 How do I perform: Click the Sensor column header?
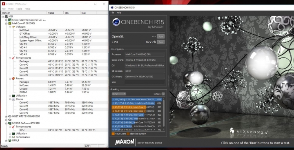(24, 13)
